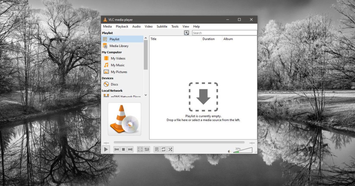Open the Playback menu
Viewport: 355px width, 186px height.
(x=122, y=26)
